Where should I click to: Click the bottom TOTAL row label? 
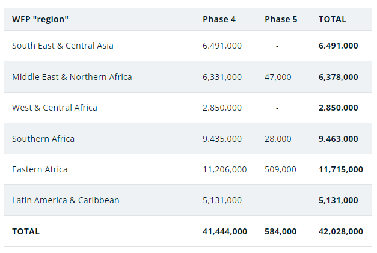(26, 231)
